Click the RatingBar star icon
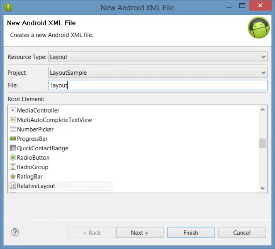The width and height of the screenshot is (275, 249). 13,177
